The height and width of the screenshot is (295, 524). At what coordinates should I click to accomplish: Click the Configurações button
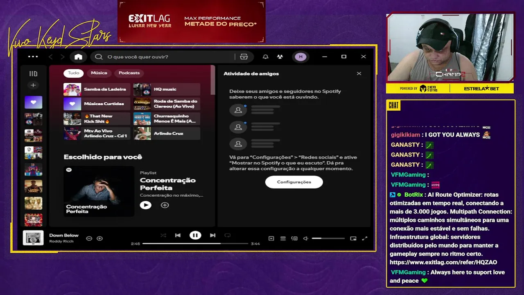(294, 182)
